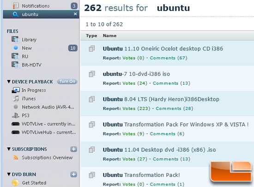Open New files count badge 10

[73, 48]
